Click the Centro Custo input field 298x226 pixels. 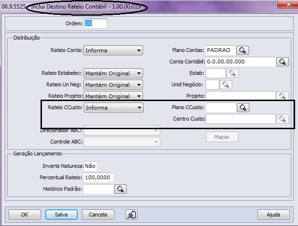[241, 119]
